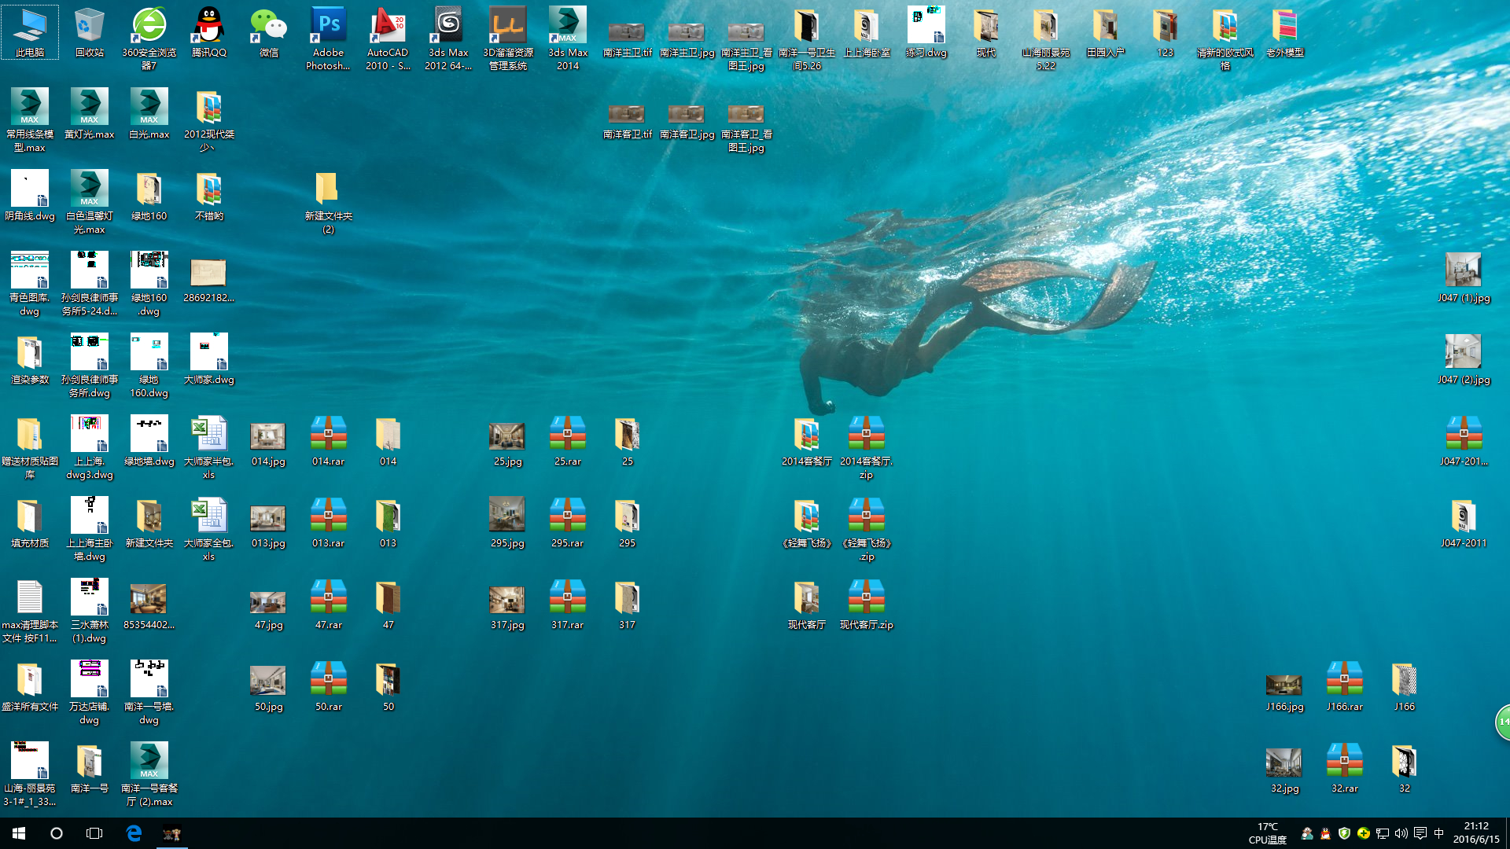
Task: Select the 360安全浏览器7 browser shortcut
Action: (149, 28)
